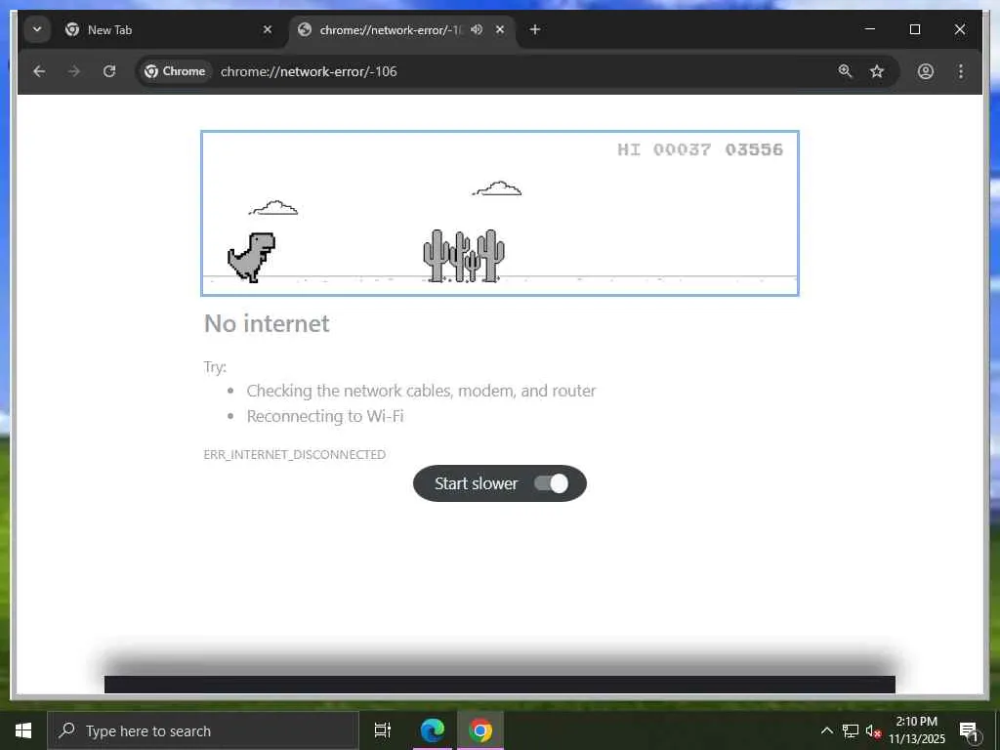Close the New Tab tab

268,29
